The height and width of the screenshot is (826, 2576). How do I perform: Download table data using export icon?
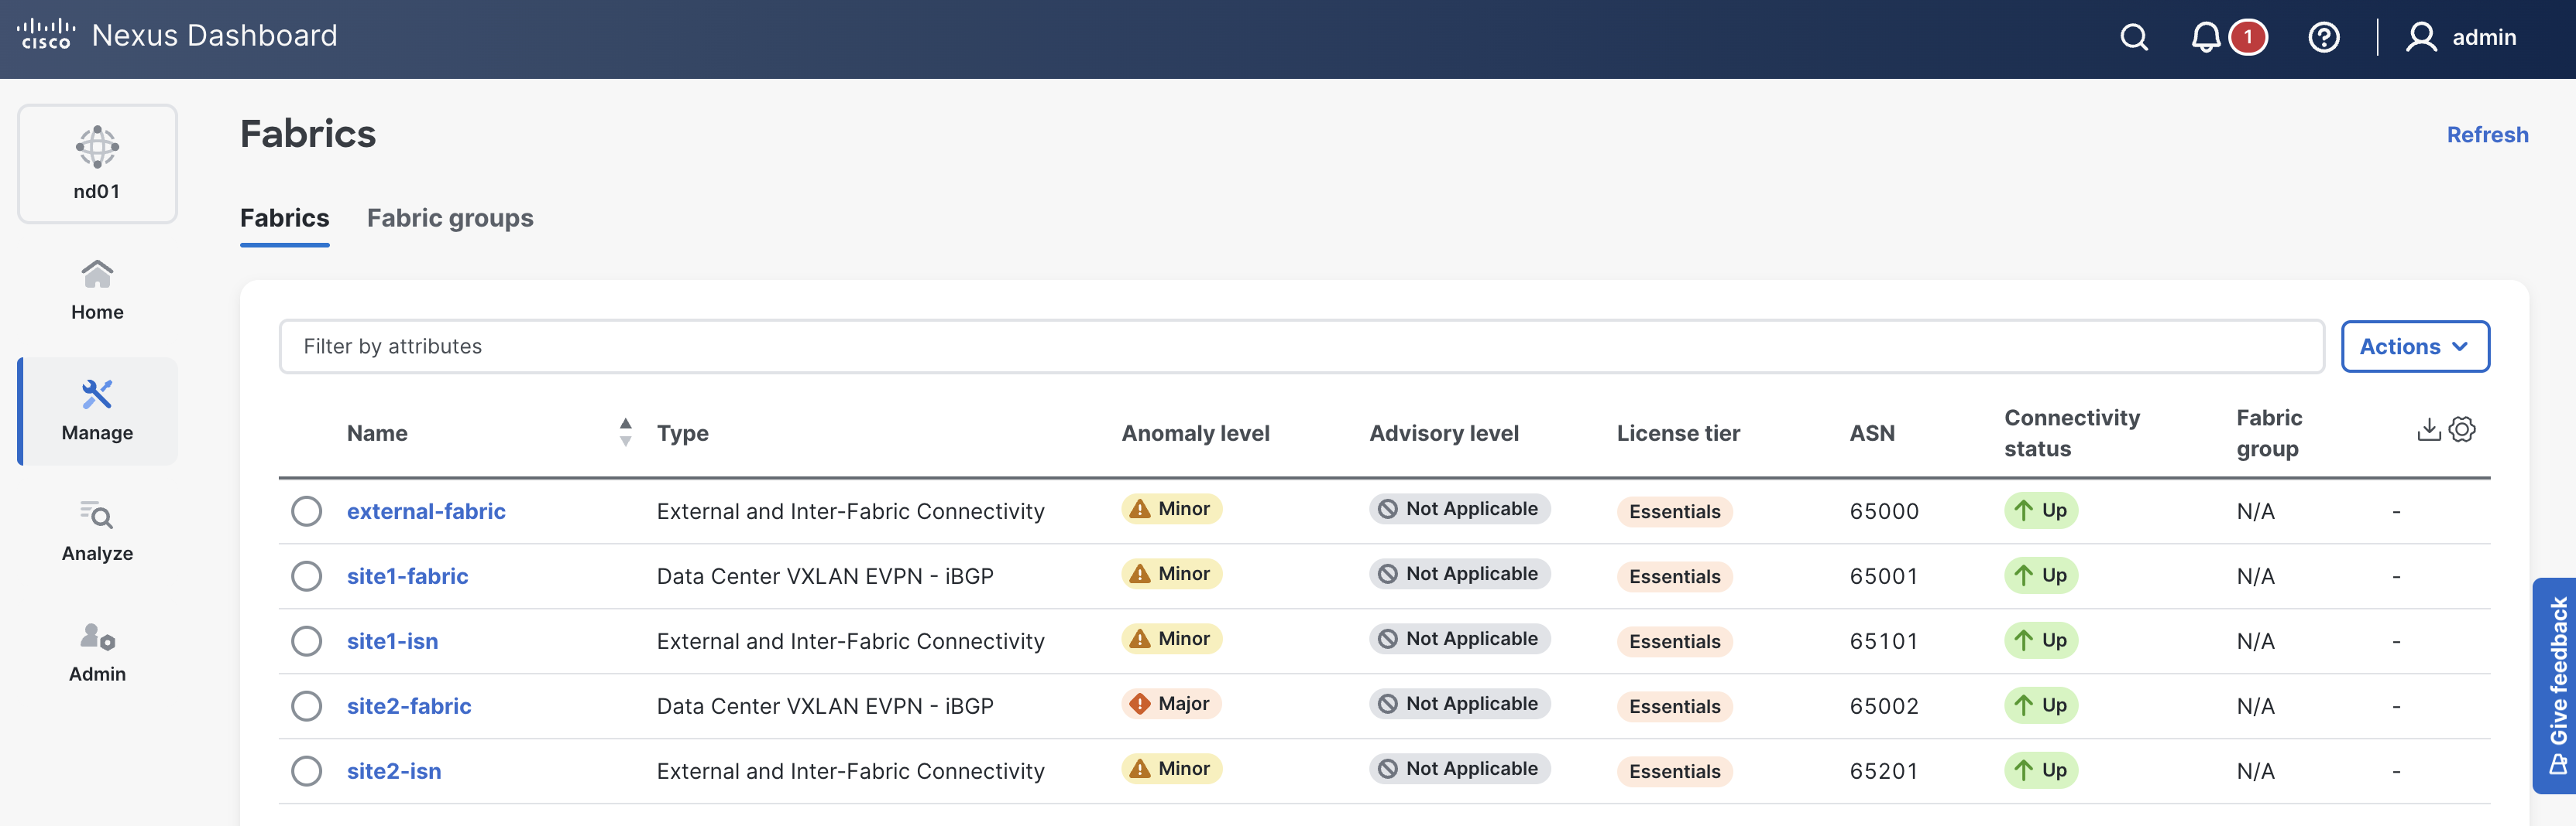click(x=2428, y=429)
